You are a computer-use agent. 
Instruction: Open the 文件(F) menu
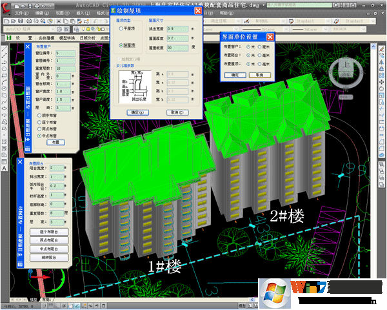[21, 13]
